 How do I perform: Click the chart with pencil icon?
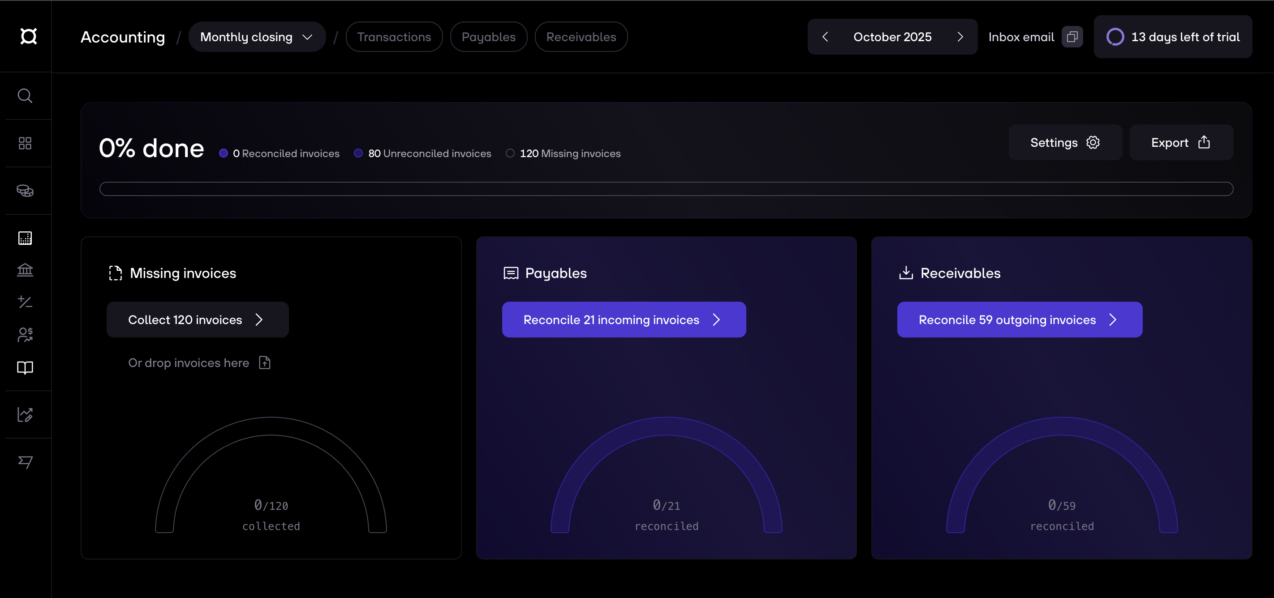pyautogui.click(x=25, y=414)
